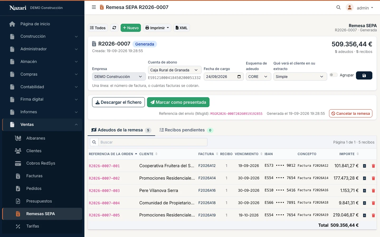Go to Página de inicio home icon
Image resolution: width=380 pixels, height=237 pixels.
[x=12, y=24]
